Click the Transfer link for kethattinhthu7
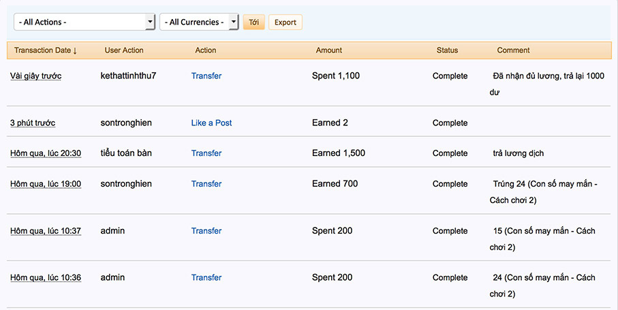The image size is (618, 310). [206, 76]
